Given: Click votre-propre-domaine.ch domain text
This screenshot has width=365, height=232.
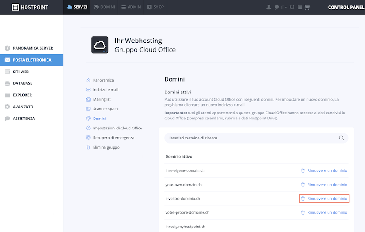Looking at the screenshot, I should (x=187, y=212).
